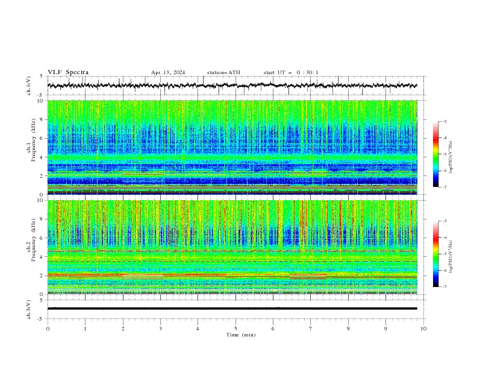Click the "0" tick on the time axis

[48, 329]
